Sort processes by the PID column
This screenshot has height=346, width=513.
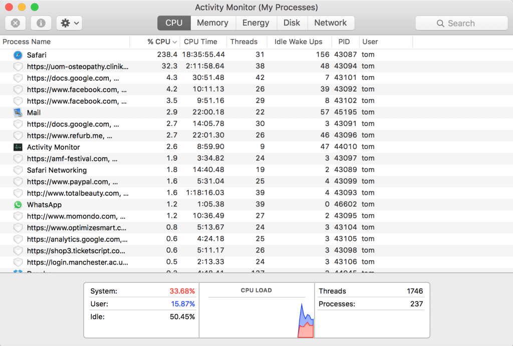[344, 41]
